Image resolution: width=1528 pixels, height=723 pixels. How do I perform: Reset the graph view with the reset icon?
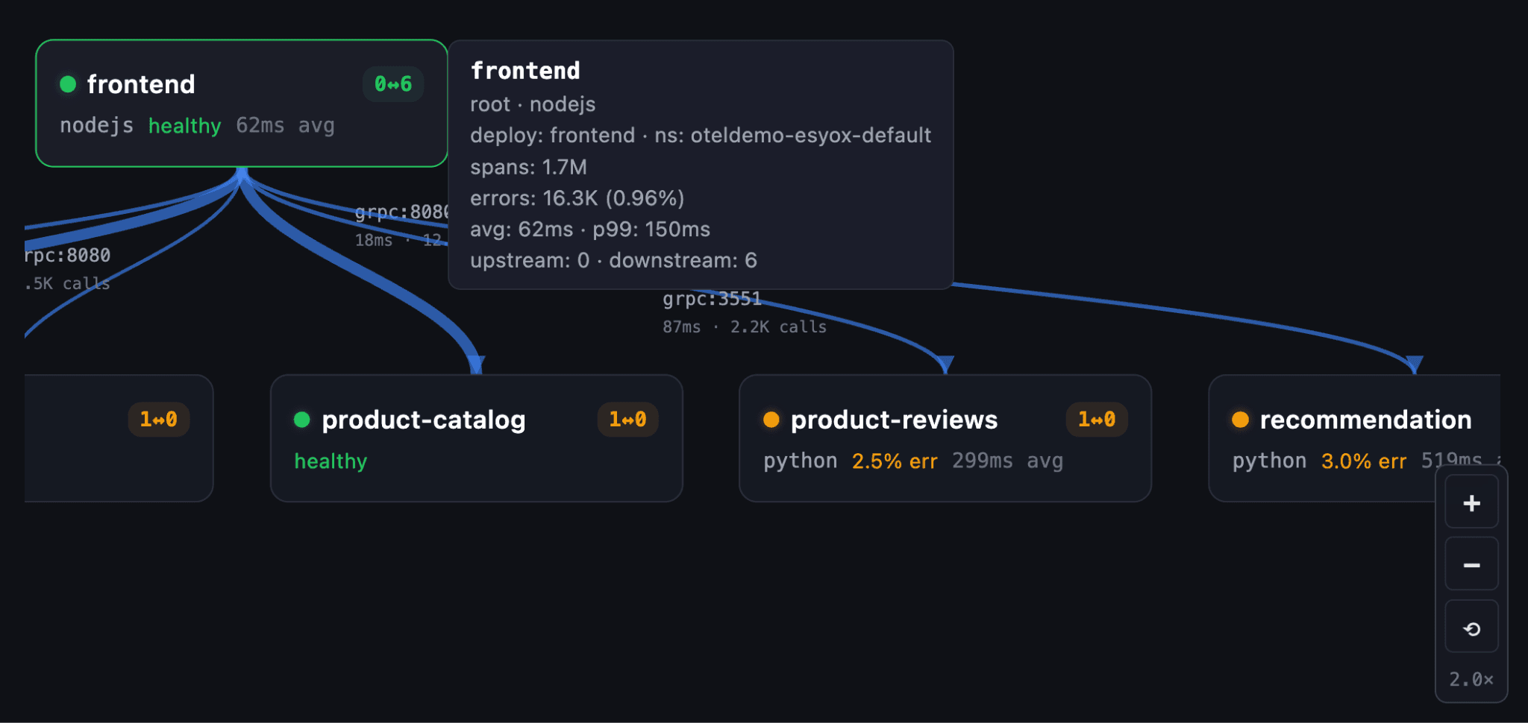1471,628
